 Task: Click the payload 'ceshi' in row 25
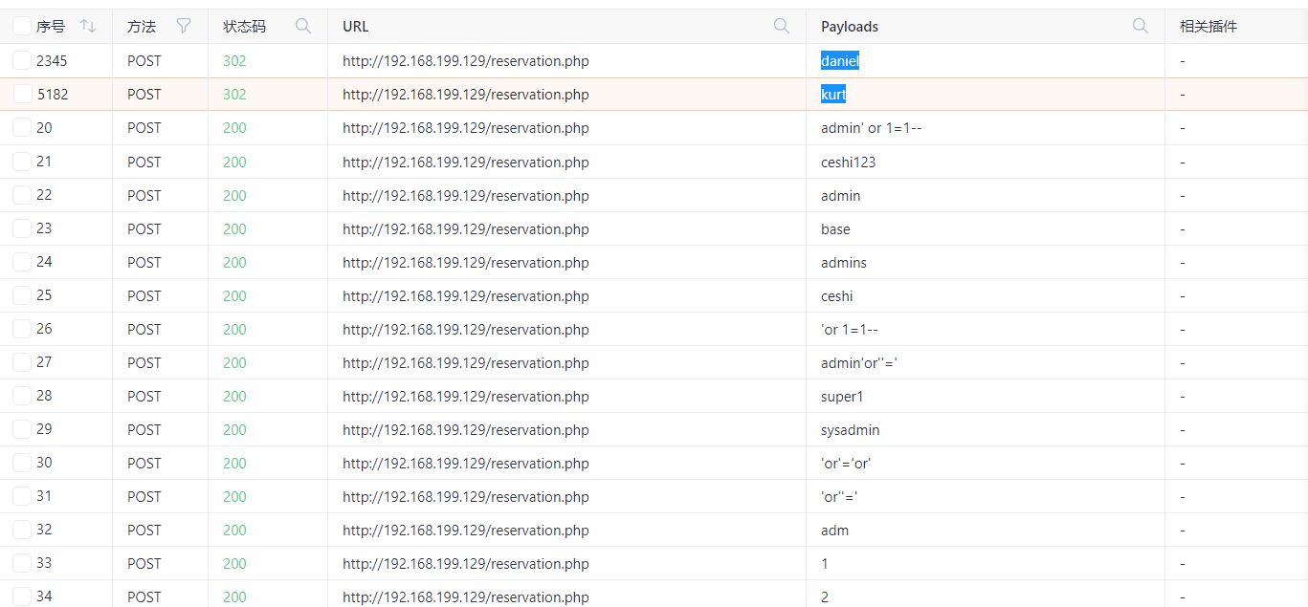837,295
